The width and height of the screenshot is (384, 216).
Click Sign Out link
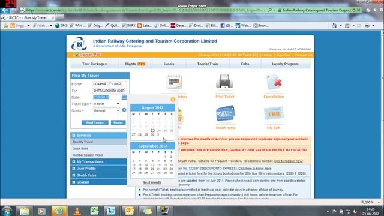tap(283, 55)
